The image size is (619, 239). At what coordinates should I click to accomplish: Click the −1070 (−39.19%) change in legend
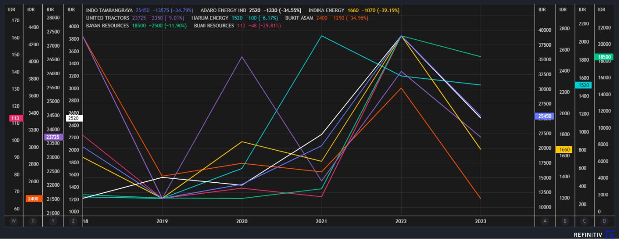[380, 10]
